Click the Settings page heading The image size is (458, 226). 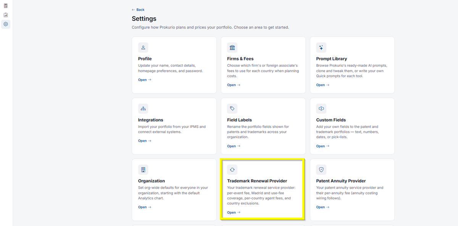pyautogui.click(x=144, y=19)
